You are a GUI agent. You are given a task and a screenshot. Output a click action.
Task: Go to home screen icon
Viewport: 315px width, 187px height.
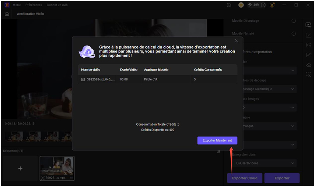7,14
